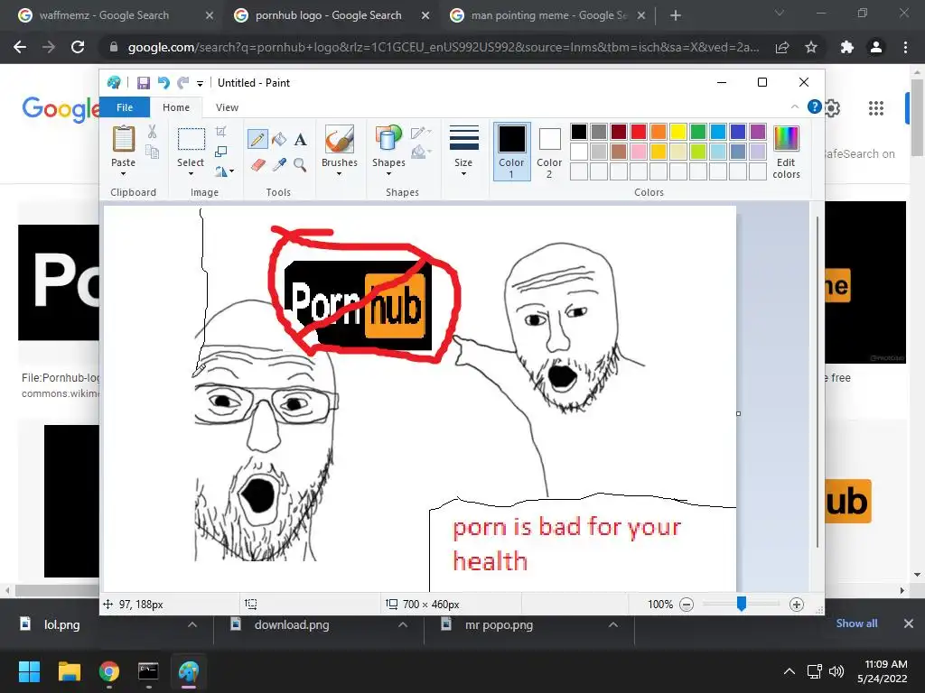This screenshot has width=925, height=693.
Task: Select the Eraser tool
Action: tap(257, 164)
